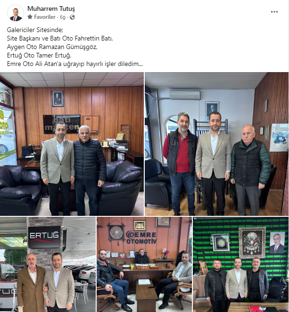Open the Emre Otomotiv desk meeting photo
This screenshot has width=289, height=312.
coord(144,264)
